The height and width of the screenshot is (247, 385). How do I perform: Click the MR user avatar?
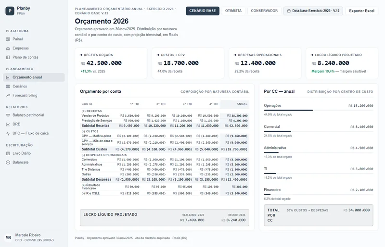coord(8,237)
